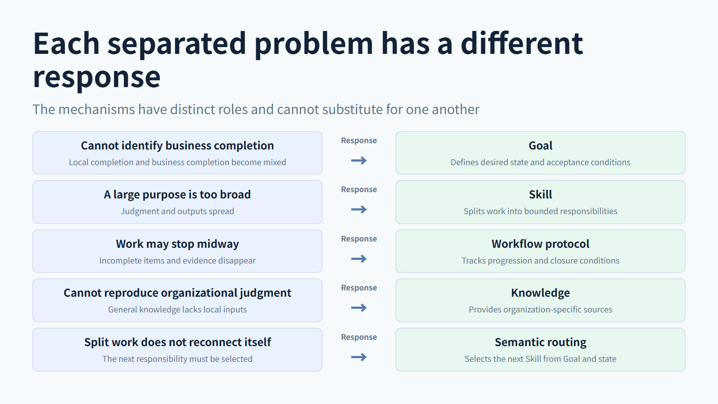This screenshot has width=718, height=404.
Task: Click the subtitle about mechanisms having distinct roles
Action: [256, 110]
